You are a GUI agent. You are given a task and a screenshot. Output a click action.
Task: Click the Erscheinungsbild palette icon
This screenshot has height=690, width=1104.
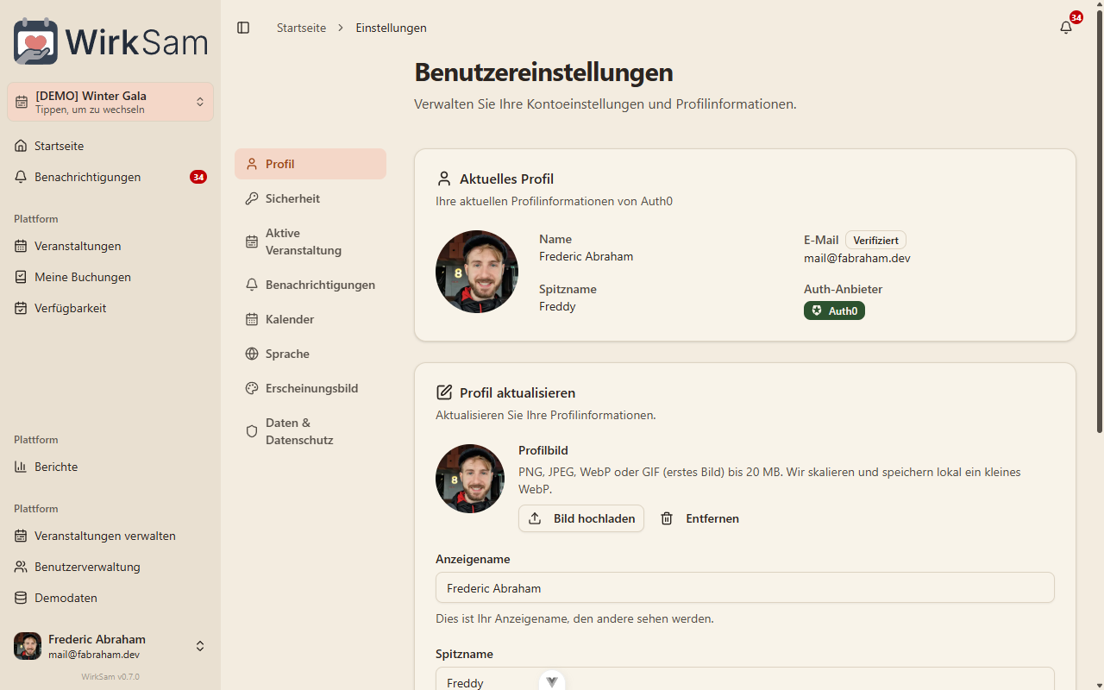(252, 388)
